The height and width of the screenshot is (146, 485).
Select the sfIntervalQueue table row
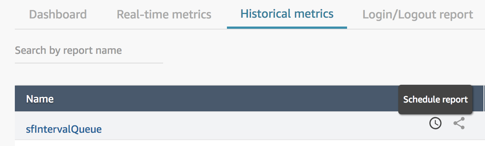pyautogui.click(x=250, y=126)
